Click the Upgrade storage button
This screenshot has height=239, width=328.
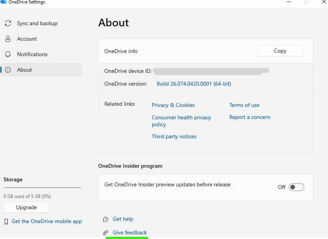pyautogui.click(x=26, y=207)
